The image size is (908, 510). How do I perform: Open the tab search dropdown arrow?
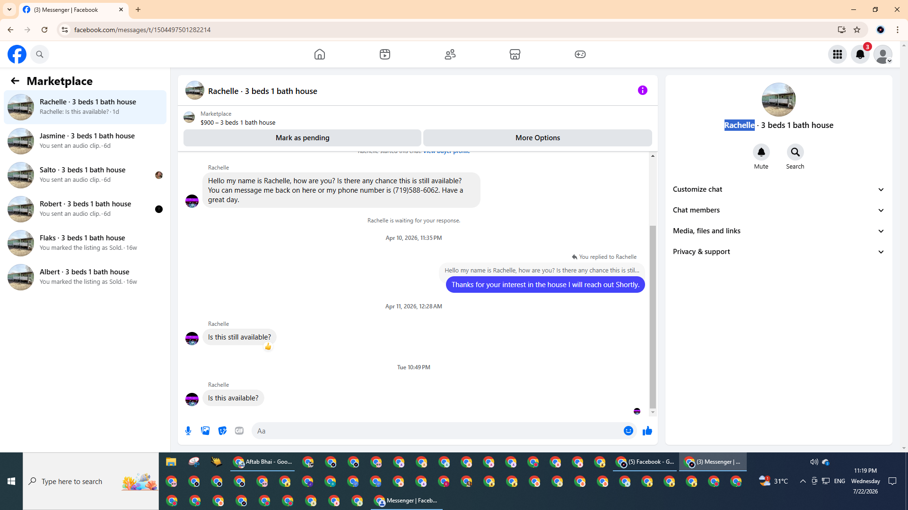tap(9, 9)
